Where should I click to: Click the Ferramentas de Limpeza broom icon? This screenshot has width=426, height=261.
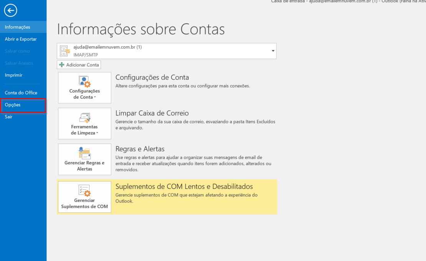pos(84,118)
